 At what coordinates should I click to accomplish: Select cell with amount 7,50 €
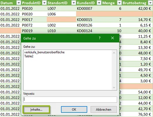(x=137, y=59)
